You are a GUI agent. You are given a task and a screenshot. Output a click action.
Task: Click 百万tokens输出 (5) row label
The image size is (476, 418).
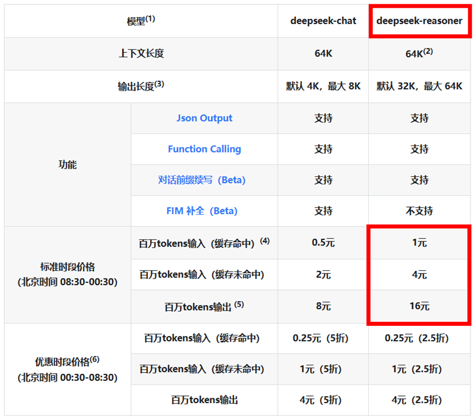[x=204, y=306]
